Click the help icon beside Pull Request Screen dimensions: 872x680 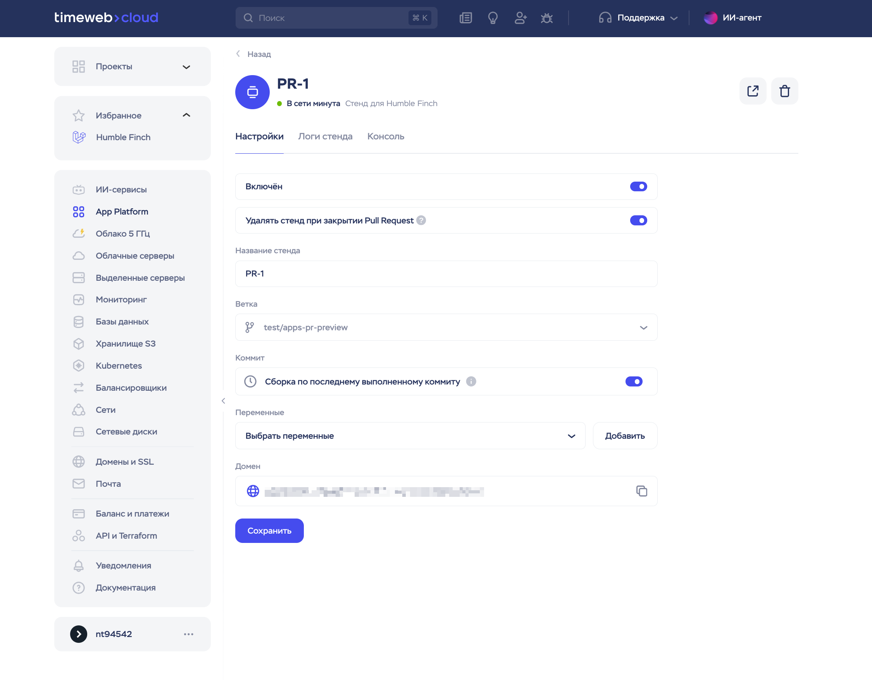click(421, 220)
